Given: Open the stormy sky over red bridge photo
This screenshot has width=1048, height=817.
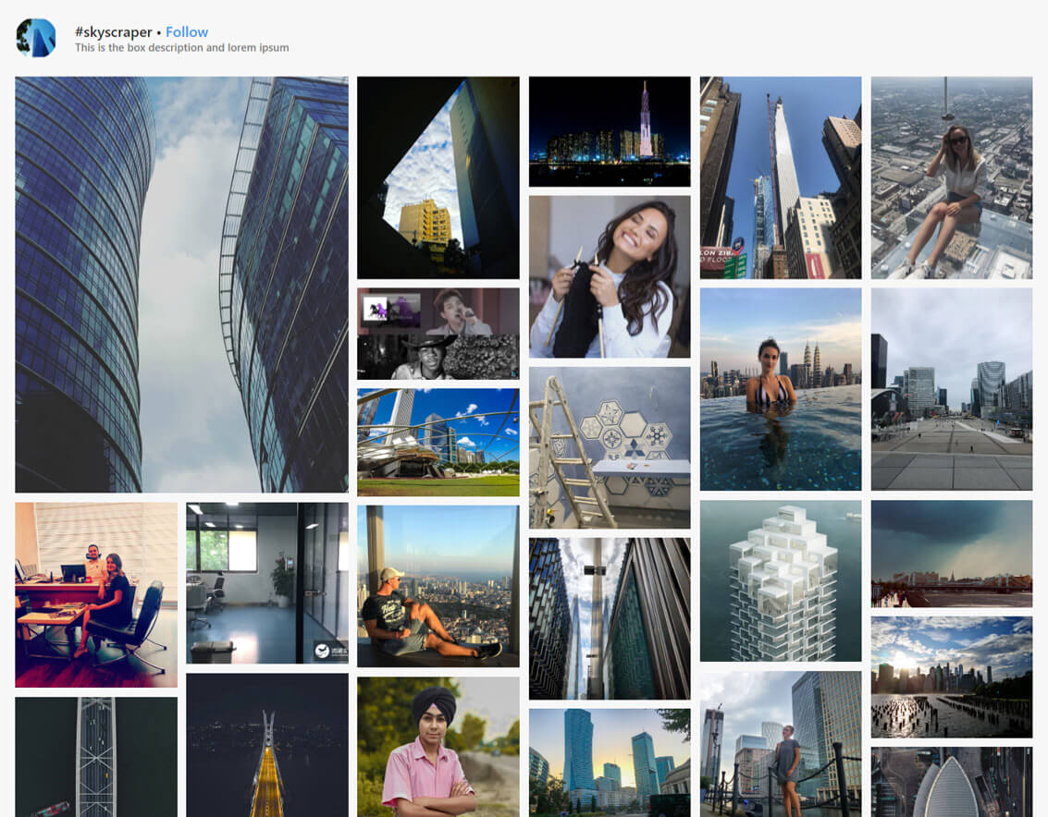Looking at the screenshot, I should tap(952, 554).
